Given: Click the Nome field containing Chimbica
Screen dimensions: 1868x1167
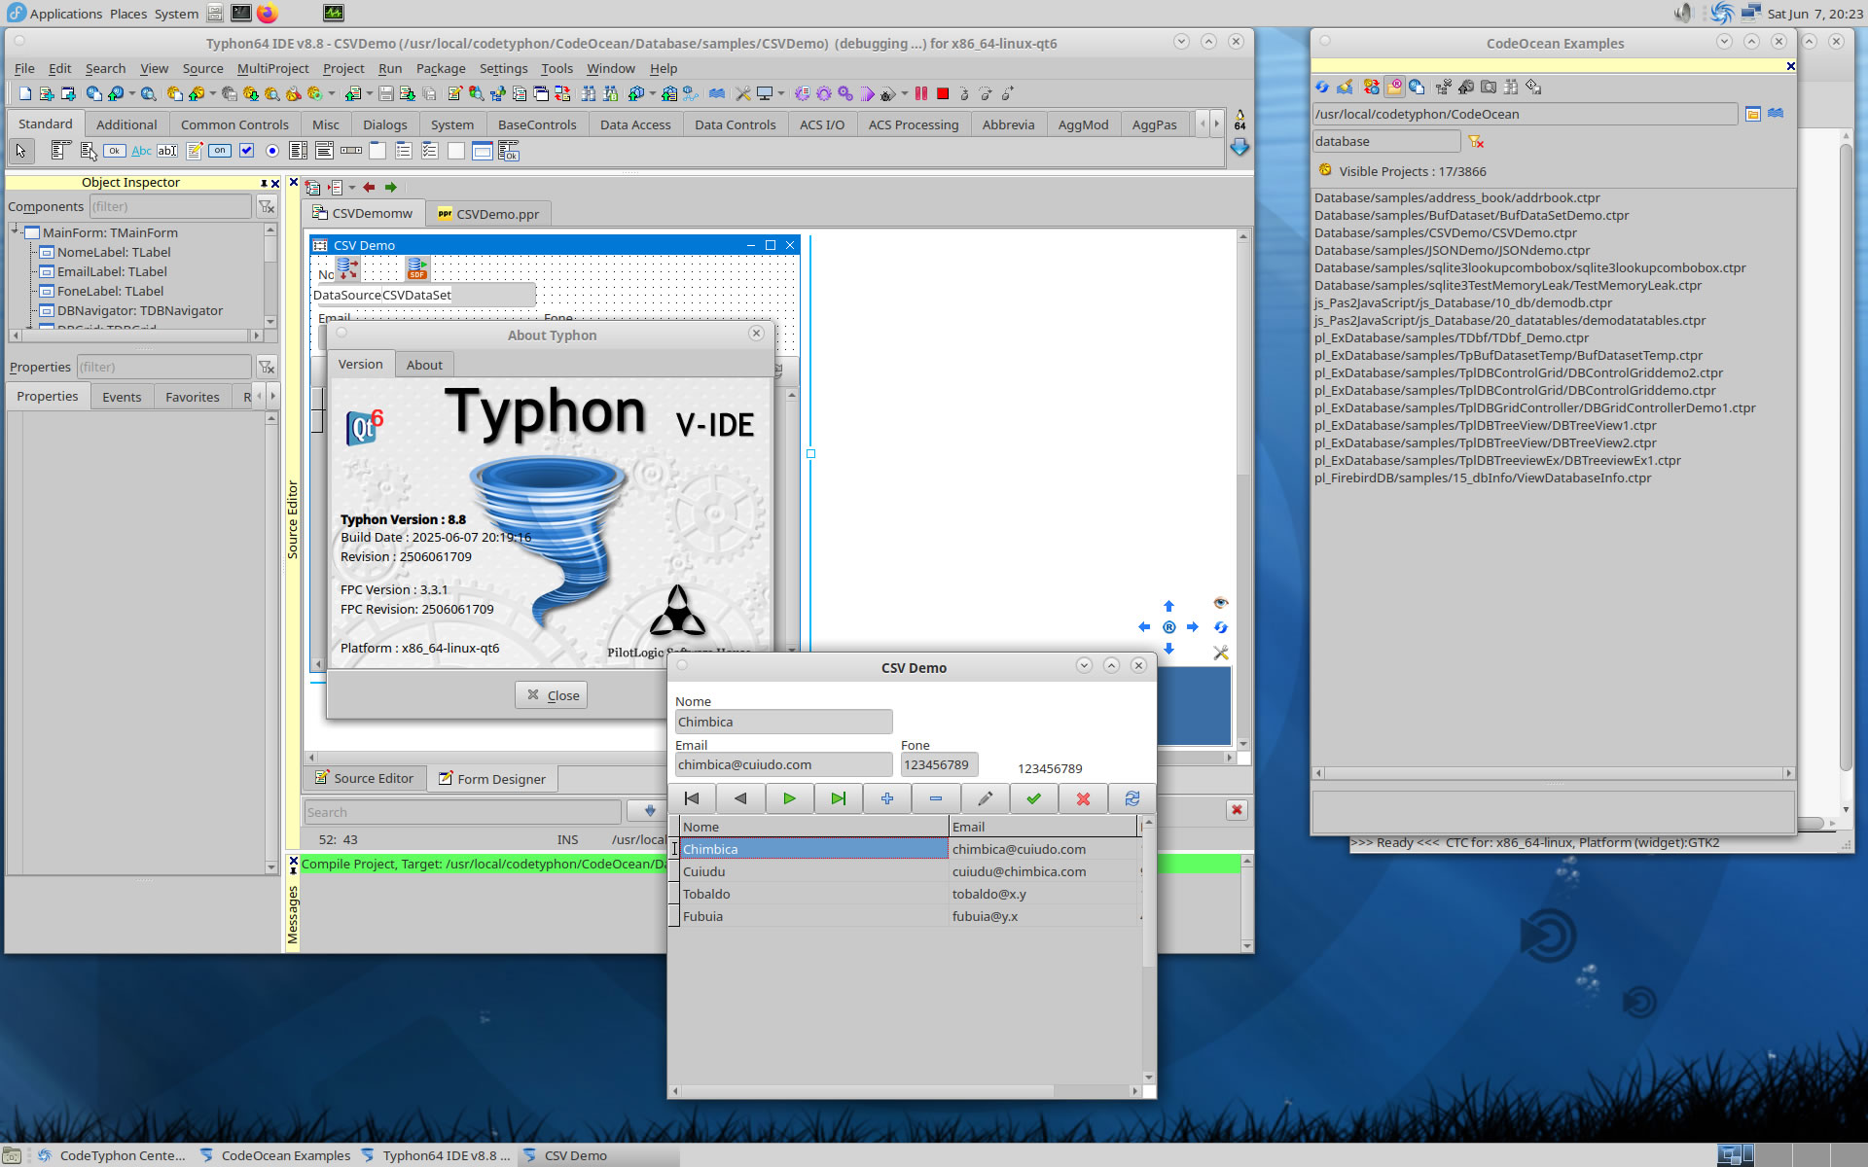Looking at the screenshot, I should (x=783, y=722).
